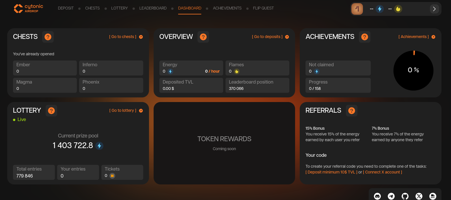Click Deposit minimum 10$ TVL link
The height and width of the screenshot is (200, 451).
click(331, 172)
